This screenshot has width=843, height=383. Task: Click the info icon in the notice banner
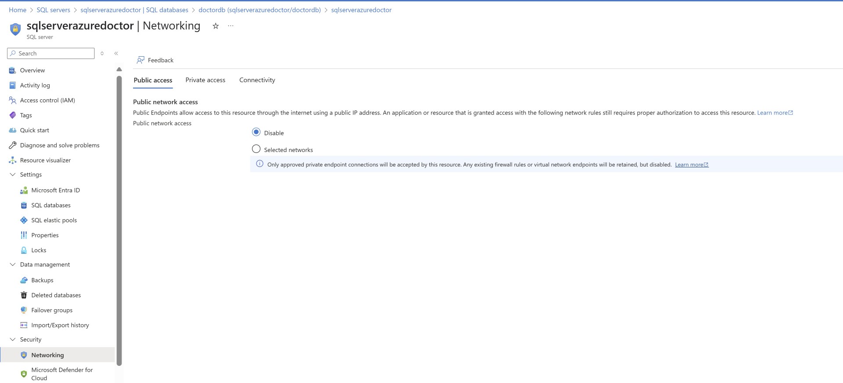(259, 164)
